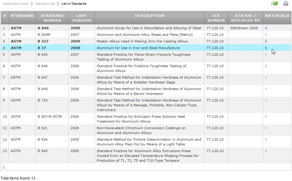Click the Description column header

point(149,18)
